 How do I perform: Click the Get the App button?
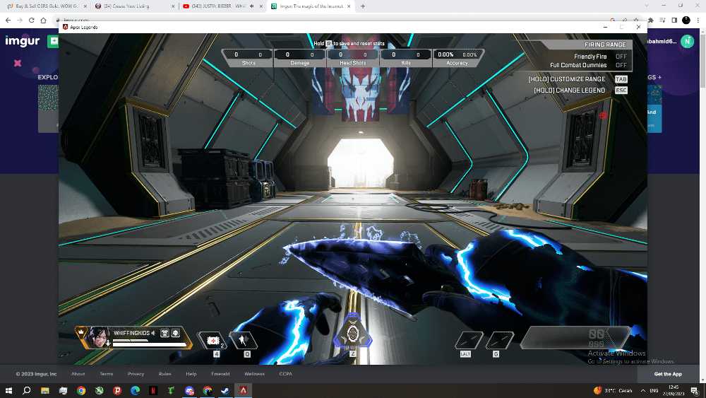click(667, 374)
